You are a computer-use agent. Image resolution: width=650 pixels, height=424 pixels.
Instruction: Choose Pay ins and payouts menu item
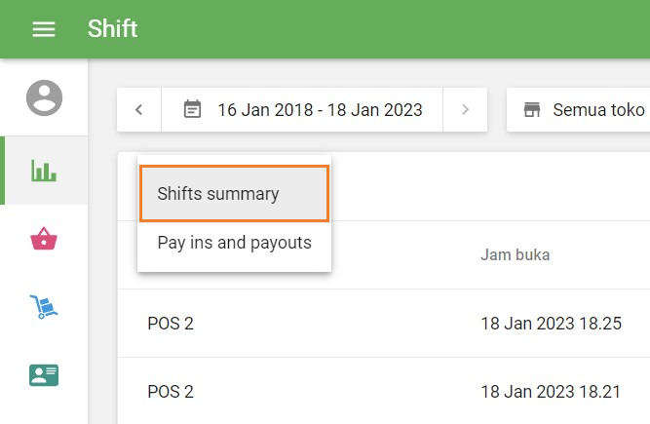point(234,243)
